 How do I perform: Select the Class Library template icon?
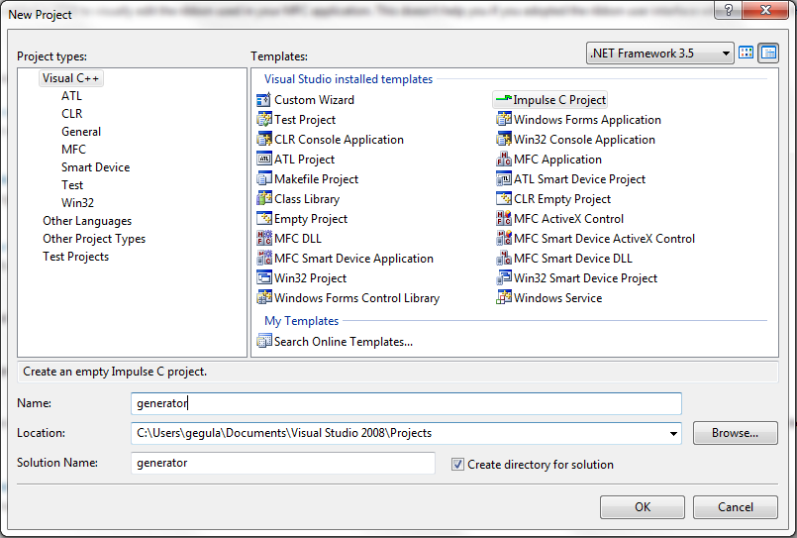coord(263,199)
